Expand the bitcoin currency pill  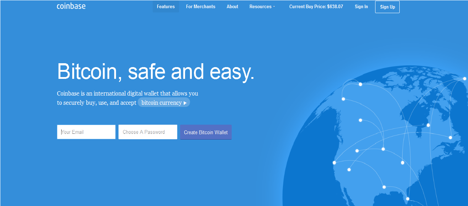164,103
